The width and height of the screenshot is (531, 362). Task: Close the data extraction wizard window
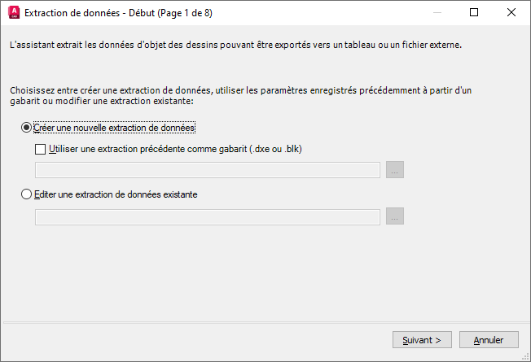pos(511,13)
